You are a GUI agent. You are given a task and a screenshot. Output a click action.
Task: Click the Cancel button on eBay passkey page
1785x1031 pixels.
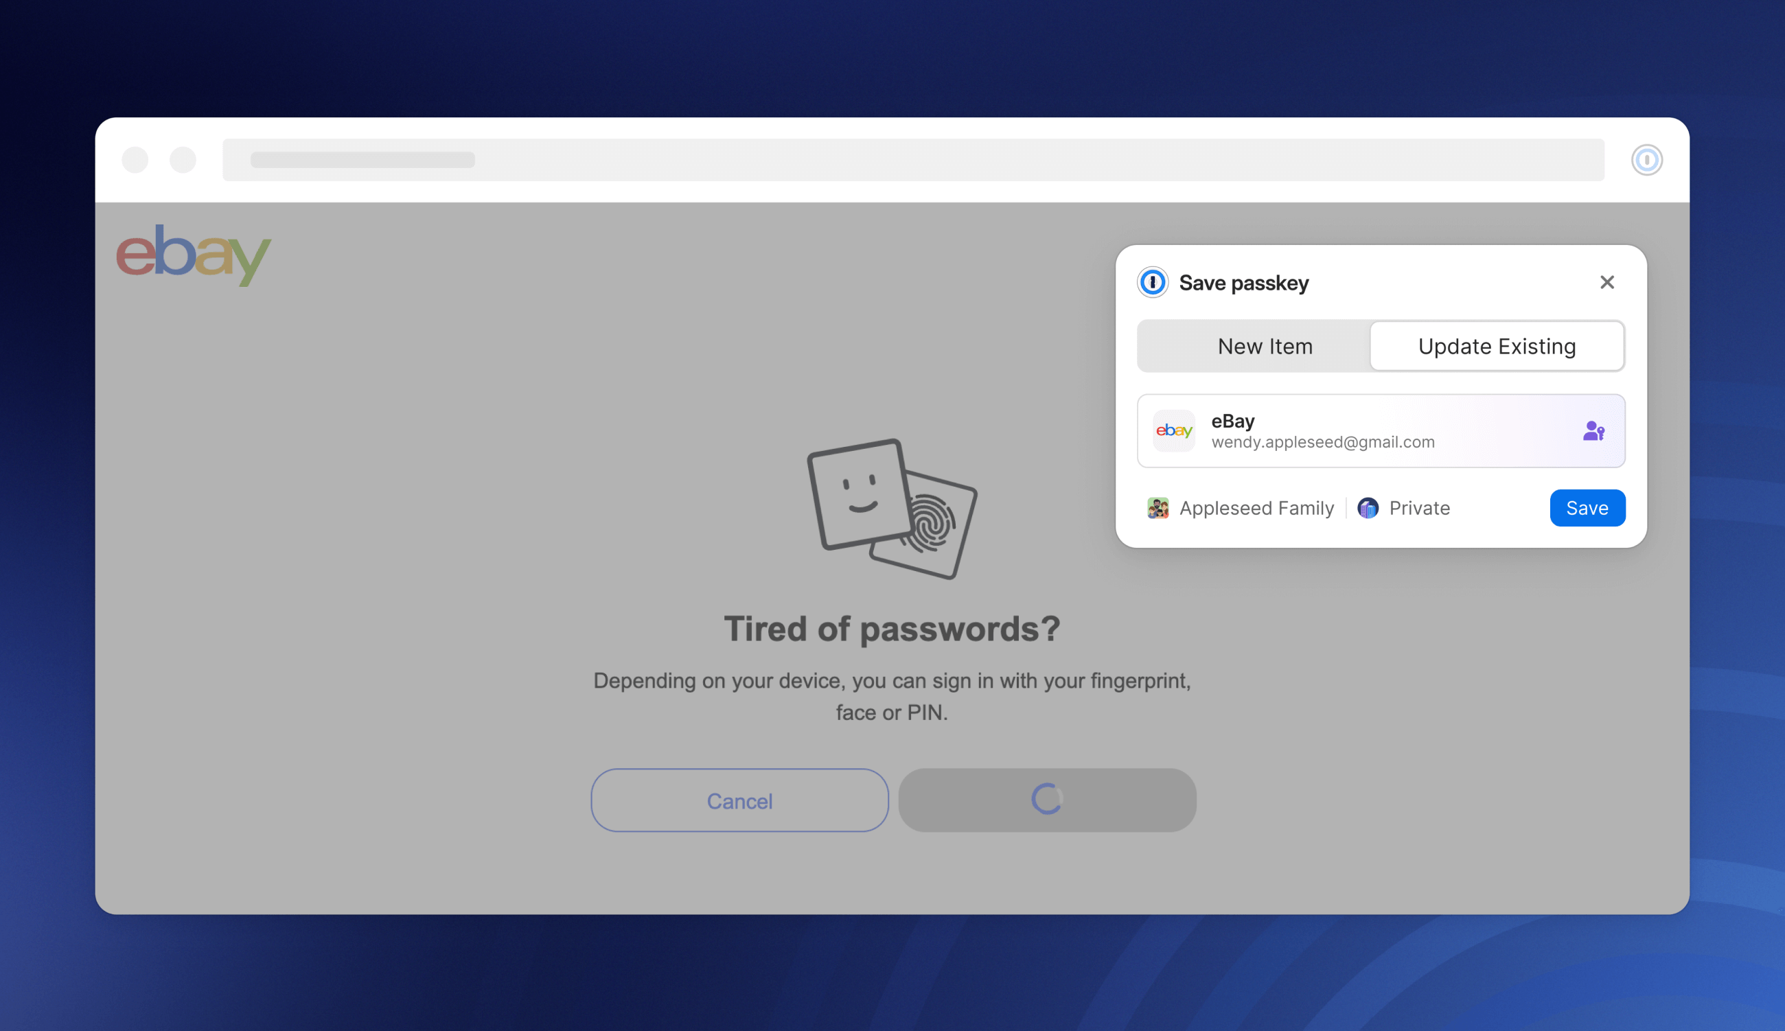coord(739,800)
